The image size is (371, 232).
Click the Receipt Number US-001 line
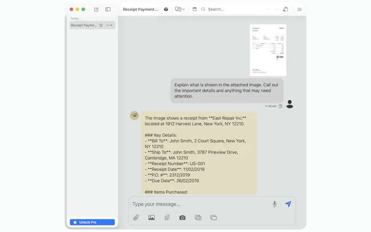tap(175, 164)
